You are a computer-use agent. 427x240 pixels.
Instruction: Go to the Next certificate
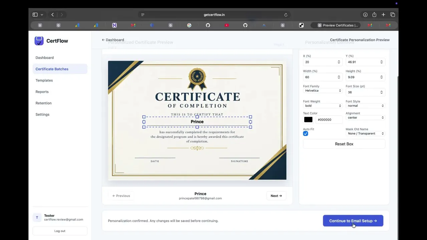click(276, 196)
